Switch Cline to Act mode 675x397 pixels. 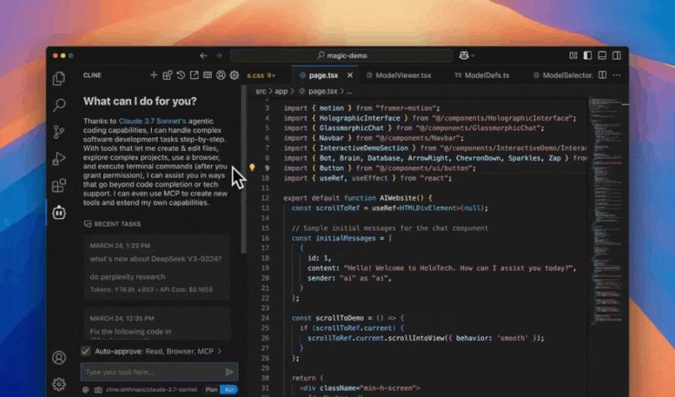click(229, 389)
